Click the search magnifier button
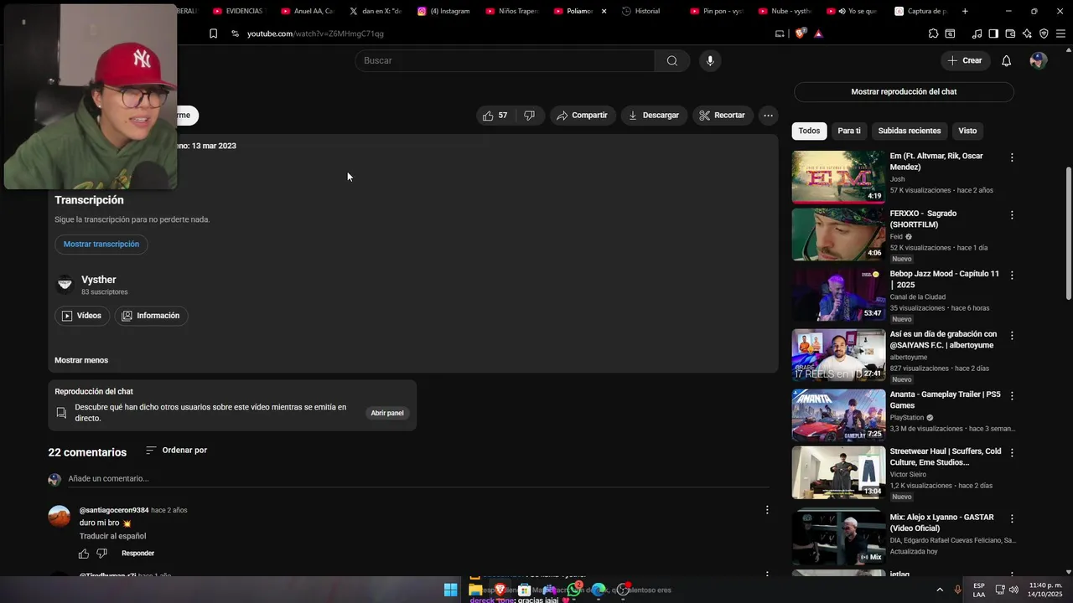1073x603 pixels. [x=672, y=60]
